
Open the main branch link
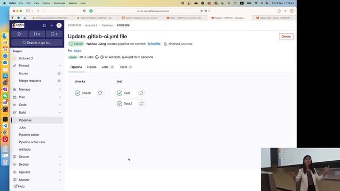click(78, 51)
